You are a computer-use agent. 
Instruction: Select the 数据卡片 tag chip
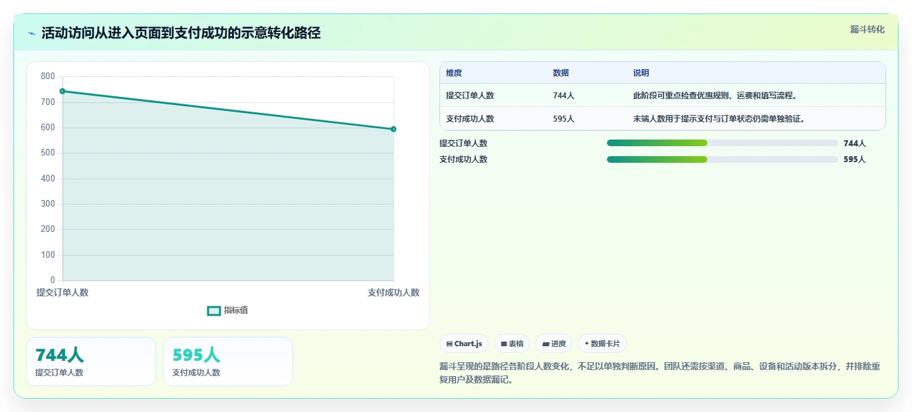tap(602, 344)
